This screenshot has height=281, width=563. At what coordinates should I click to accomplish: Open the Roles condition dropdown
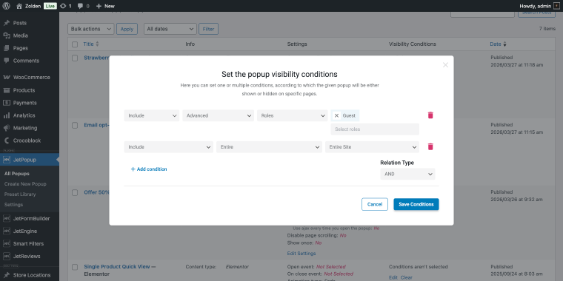[293, 115]
